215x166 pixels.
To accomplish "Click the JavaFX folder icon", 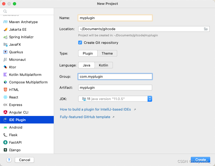I will coord(5,44).
